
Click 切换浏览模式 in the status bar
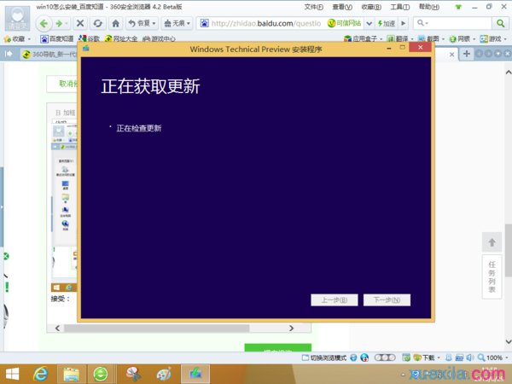coord(324,358)
